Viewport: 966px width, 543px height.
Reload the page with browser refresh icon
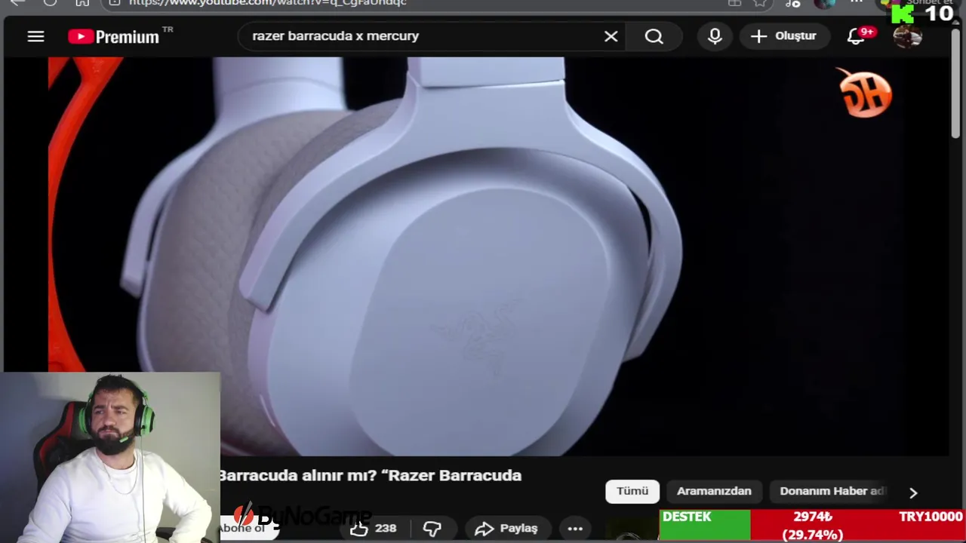[50, 3]
